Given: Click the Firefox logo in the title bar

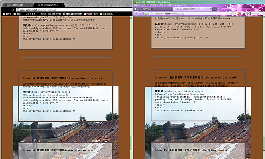Looking at the screenshot, I should tap(135, 2).
